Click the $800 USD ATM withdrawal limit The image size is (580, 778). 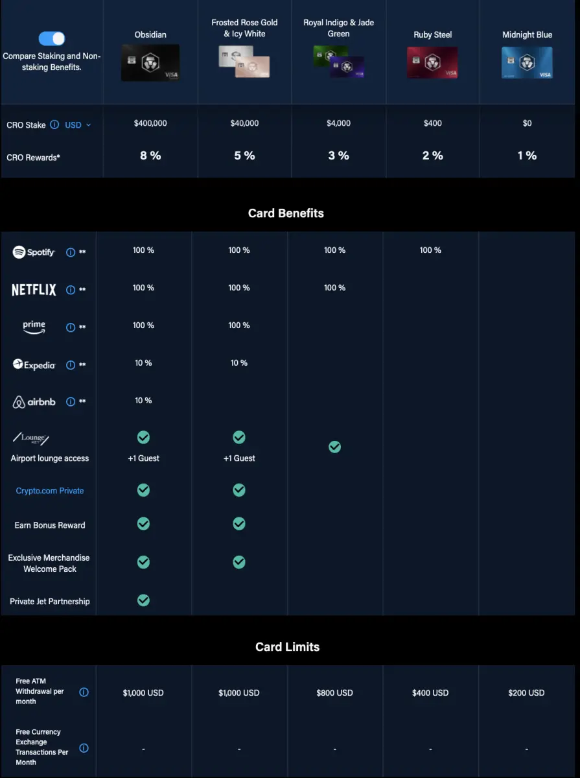[x=334, y=693]
